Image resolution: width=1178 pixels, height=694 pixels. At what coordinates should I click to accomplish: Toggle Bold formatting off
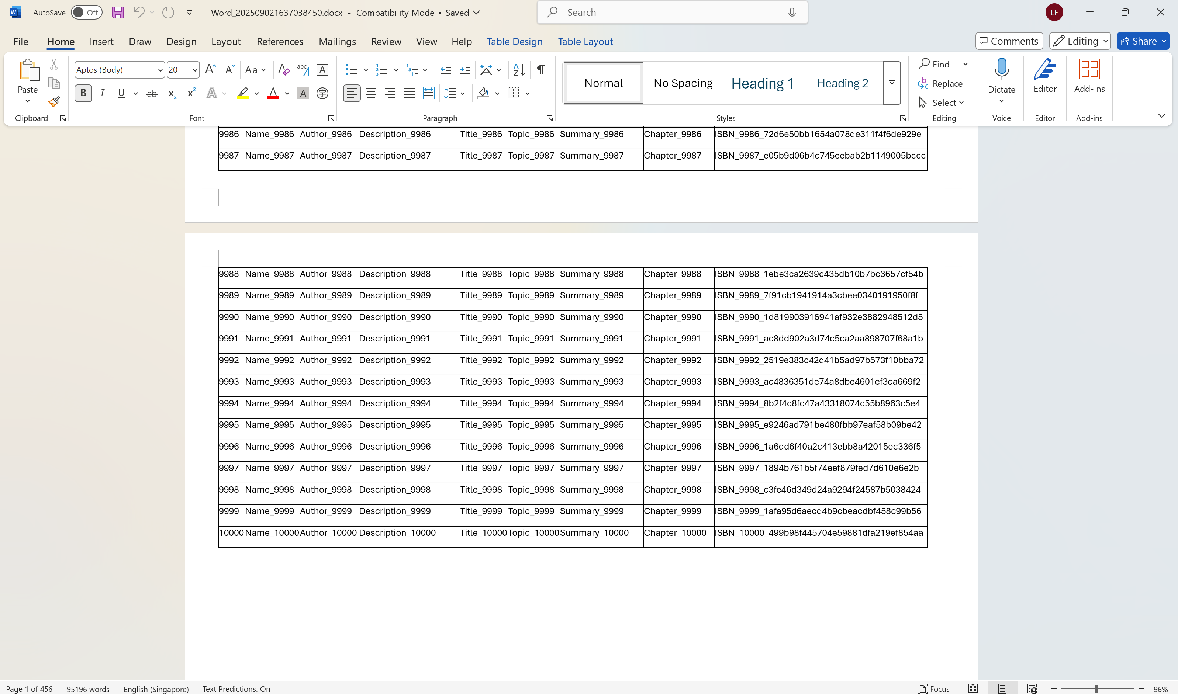tap(83, 94)
